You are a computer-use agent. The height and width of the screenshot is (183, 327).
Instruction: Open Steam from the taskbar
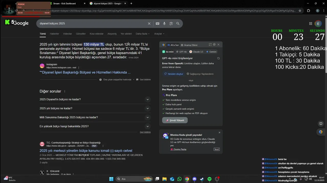(202, 179)
